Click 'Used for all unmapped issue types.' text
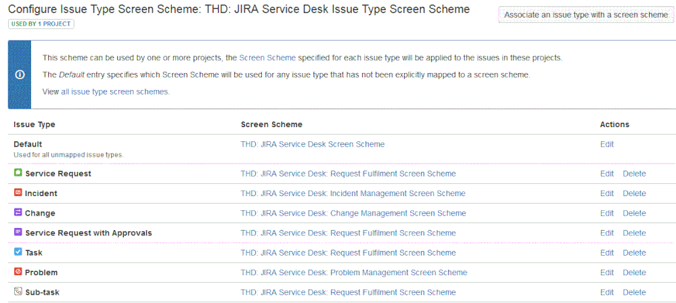The image size is (676, 303). click(x=68, y=155)
